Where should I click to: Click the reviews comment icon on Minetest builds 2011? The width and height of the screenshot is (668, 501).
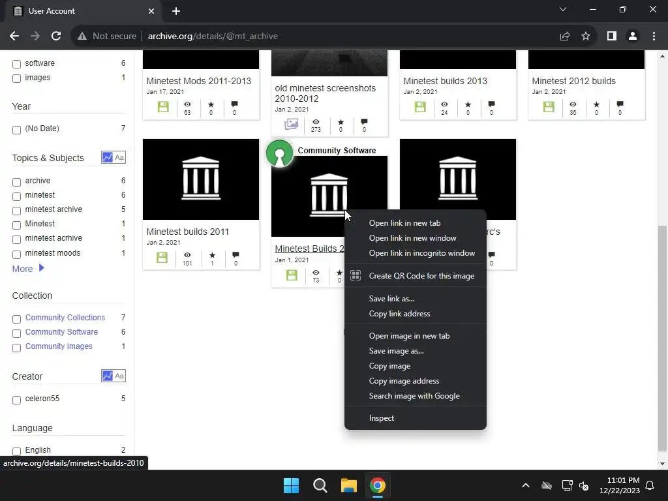235,255
